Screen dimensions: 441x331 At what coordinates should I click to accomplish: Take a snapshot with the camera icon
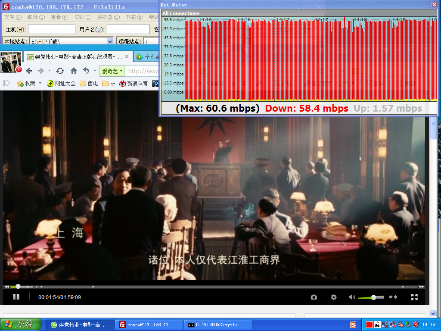(314, 297)
